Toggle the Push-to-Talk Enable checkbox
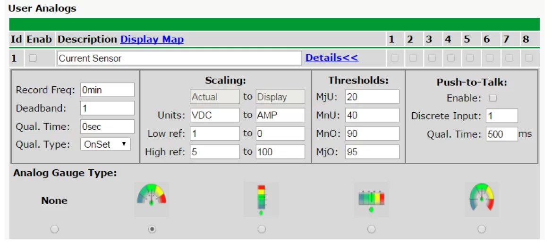This screenshot has width=552, height=242. click(x=493, y=98)
